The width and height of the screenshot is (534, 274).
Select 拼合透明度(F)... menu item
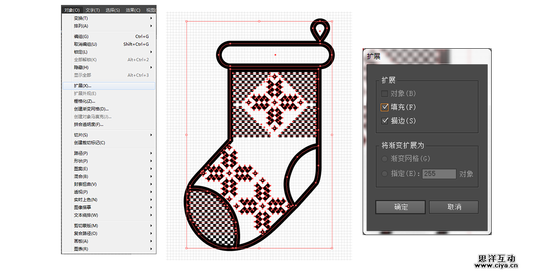(x=88, y=124)
